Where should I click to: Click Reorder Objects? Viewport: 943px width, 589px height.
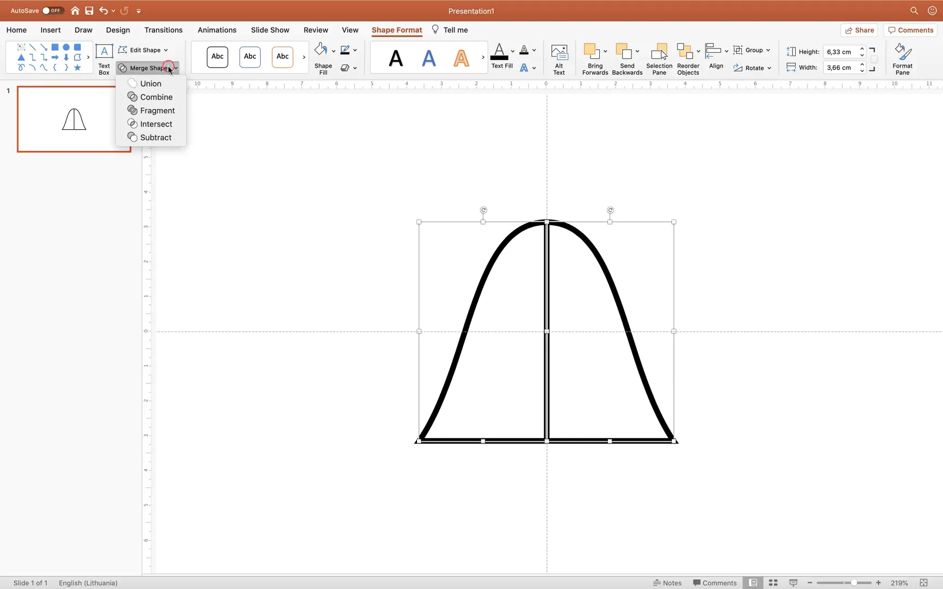point(688,59)
